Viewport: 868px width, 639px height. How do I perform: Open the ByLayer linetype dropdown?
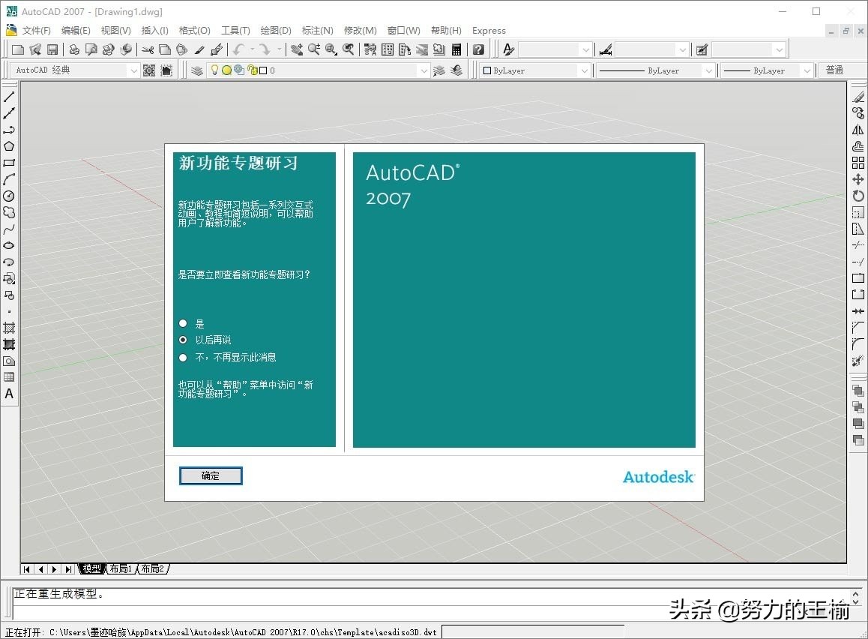click(x=708, y=70)
